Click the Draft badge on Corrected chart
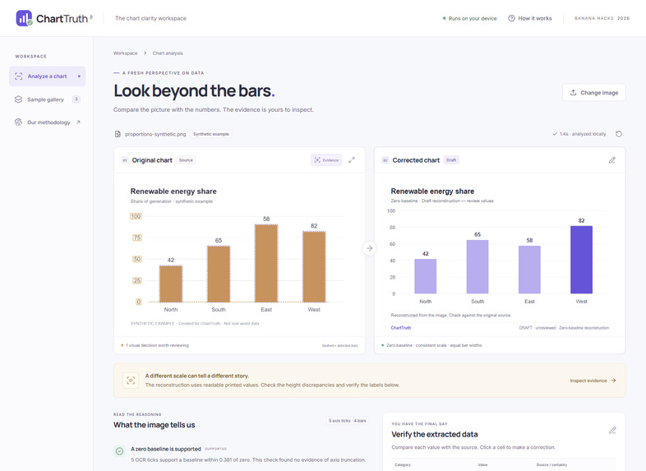Screen dimensions: 646x471 click(451, 160)
